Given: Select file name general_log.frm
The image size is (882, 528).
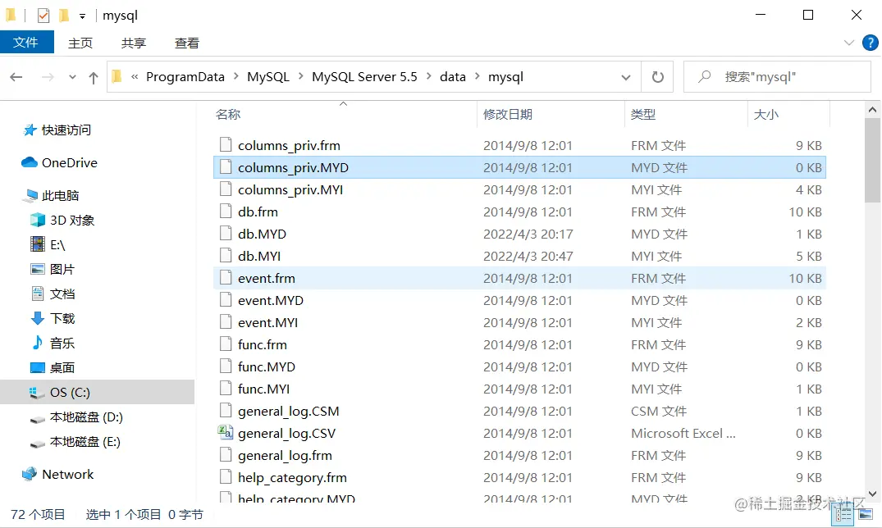Looking at the screenshot, I should (285, 456).
